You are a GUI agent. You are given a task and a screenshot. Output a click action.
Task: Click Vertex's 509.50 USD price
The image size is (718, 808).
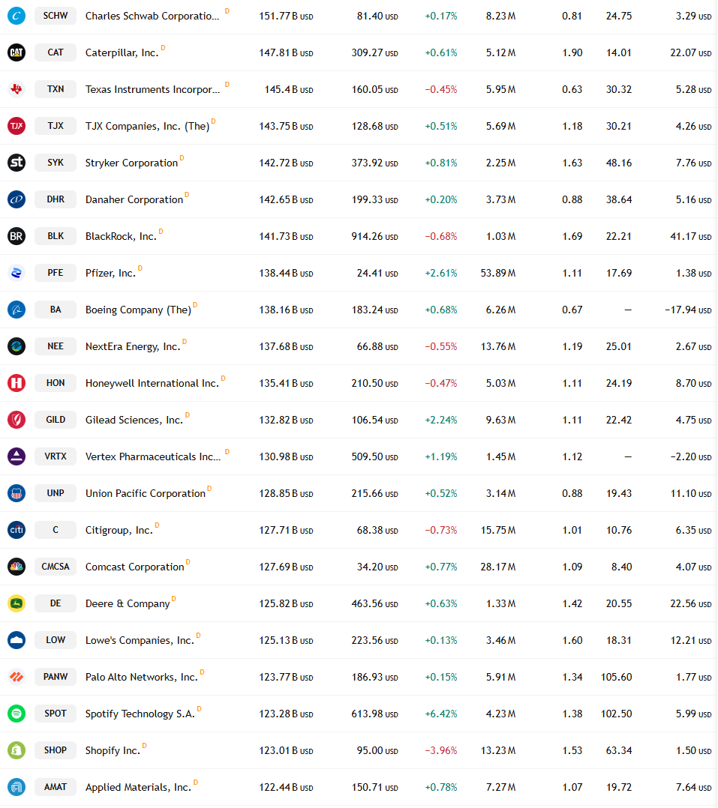pyautogui.click(x=374, y=456)
